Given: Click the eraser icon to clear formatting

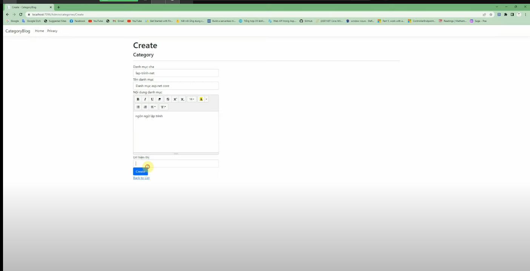Looking at the screenshot, I should click(160, 99).
